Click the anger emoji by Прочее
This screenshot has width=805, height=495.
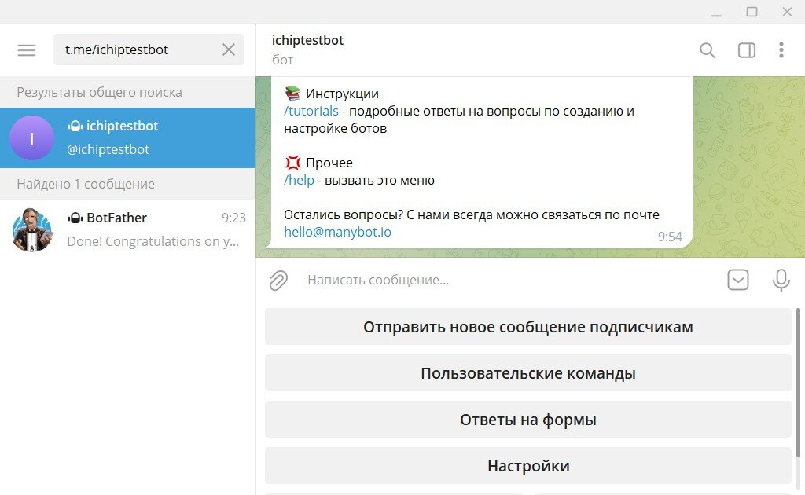[292, 163]
